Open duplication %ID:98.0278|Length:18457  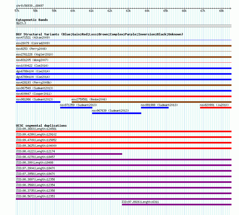tap(35, 157)
